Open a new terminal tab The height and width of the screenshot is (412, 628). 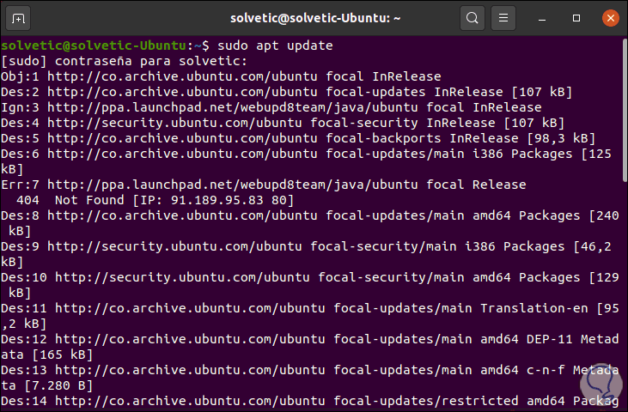pyautogui.click(x=20, y=17)
